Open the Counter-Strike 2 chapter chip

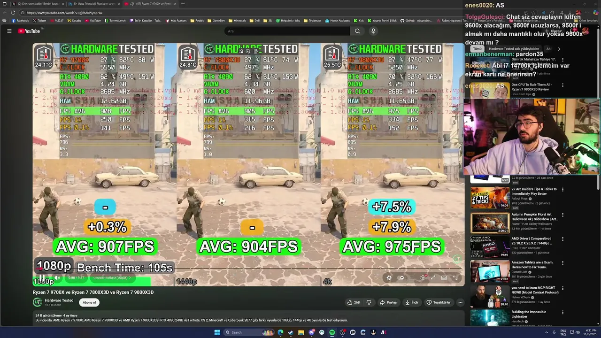(x=113, y=277)
